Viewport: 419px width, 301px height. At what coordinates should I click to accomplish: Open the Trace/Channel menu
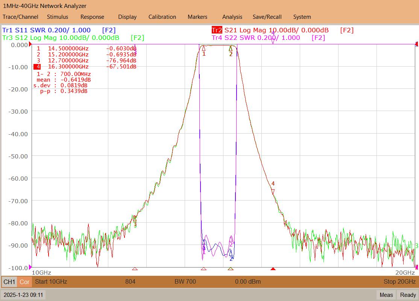point(20,17)
